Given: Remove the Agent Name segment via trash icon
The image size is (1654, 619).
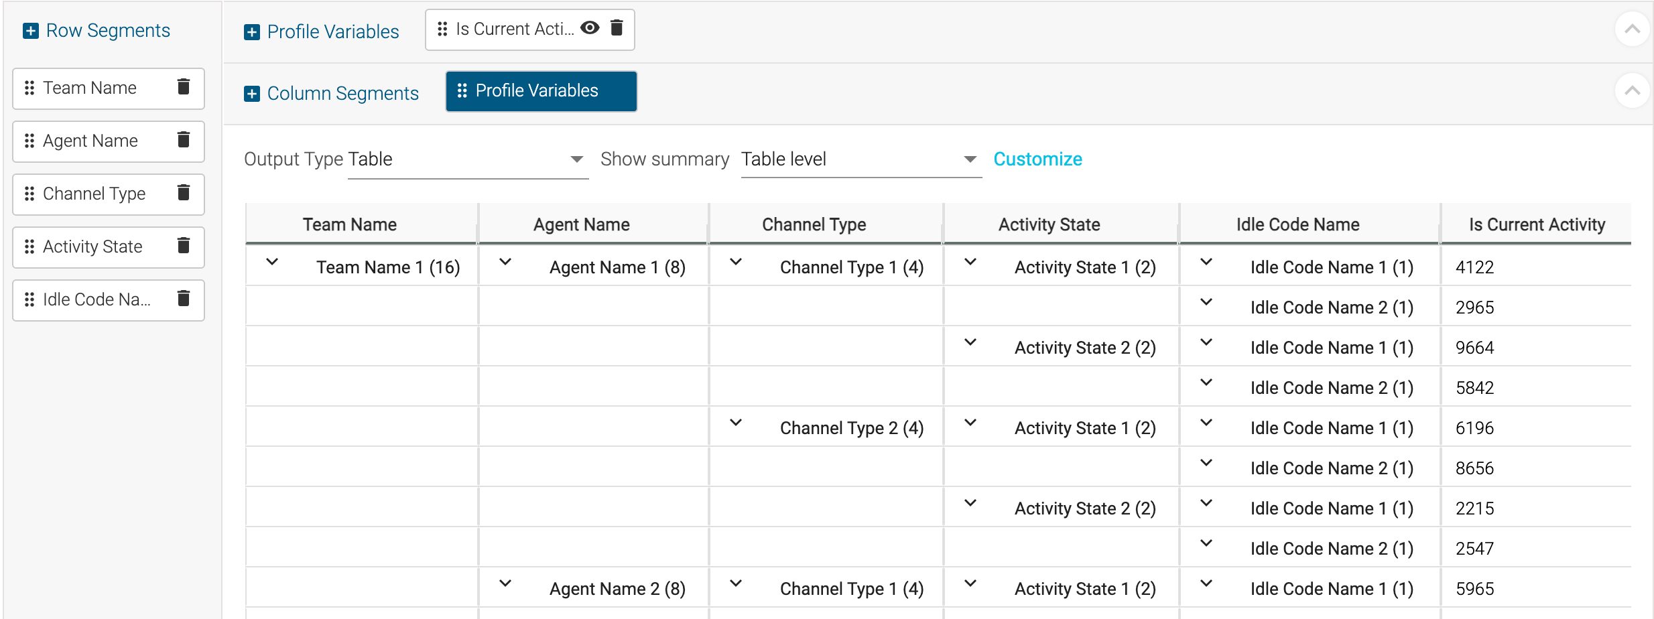Looking at the screenshot, I should click(184, 141).
